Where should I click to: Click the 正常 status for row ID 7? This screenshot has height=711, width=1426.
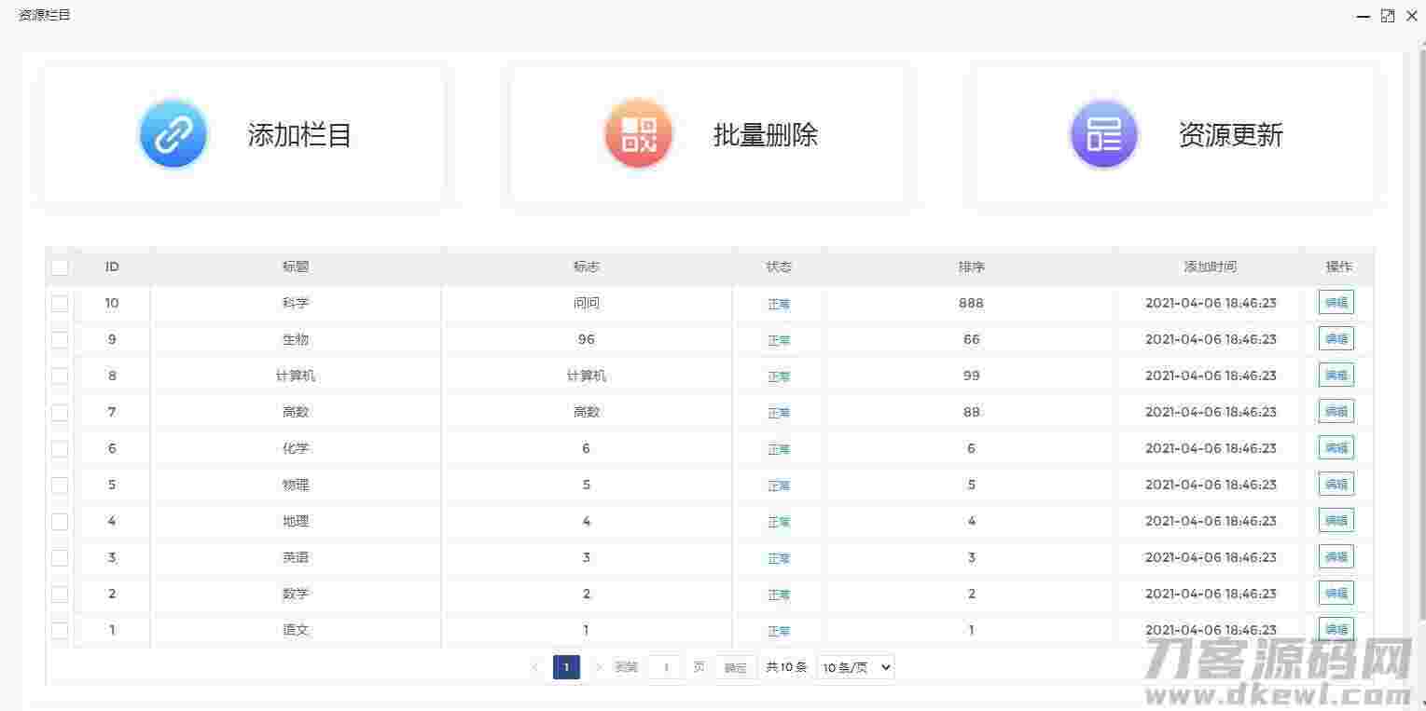pyautogui.click(x=779, y=413)
